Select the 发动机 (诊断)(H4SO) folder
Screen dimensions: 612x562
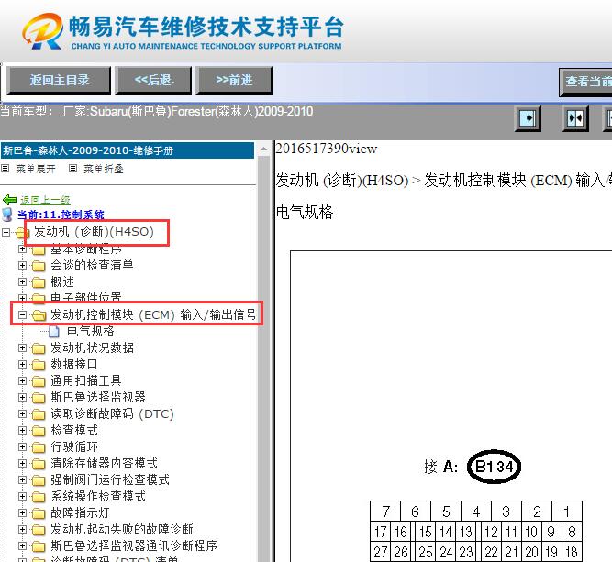94,232
